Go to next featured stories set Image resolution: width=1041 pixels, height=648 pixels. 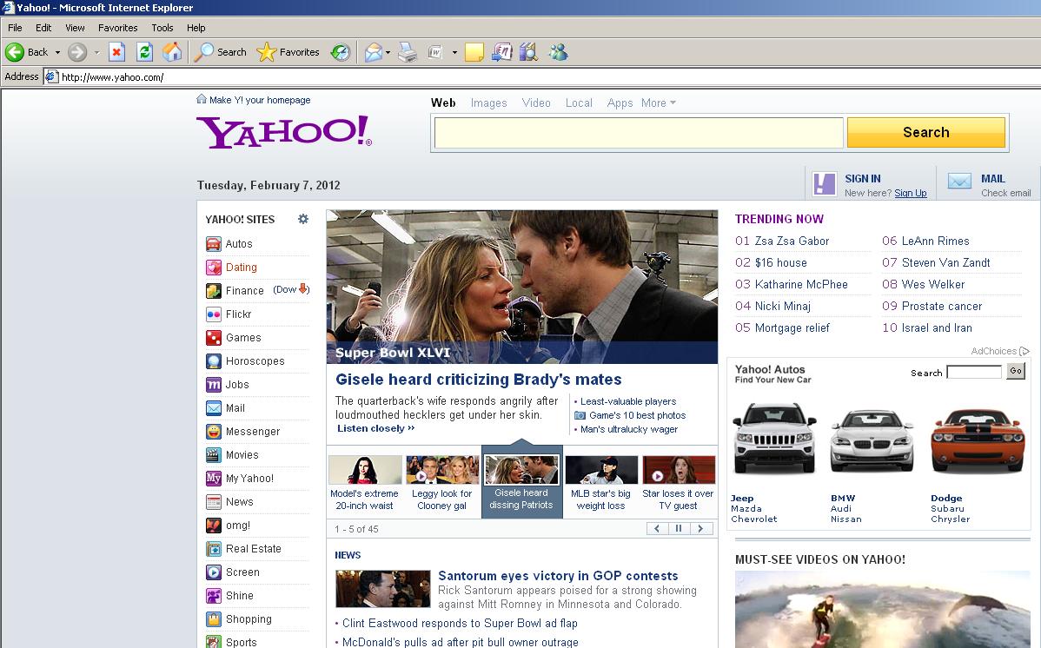[x=700, y=528]
